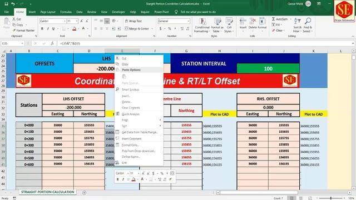Choose Get Data from Table/Range

click(139, 132)
